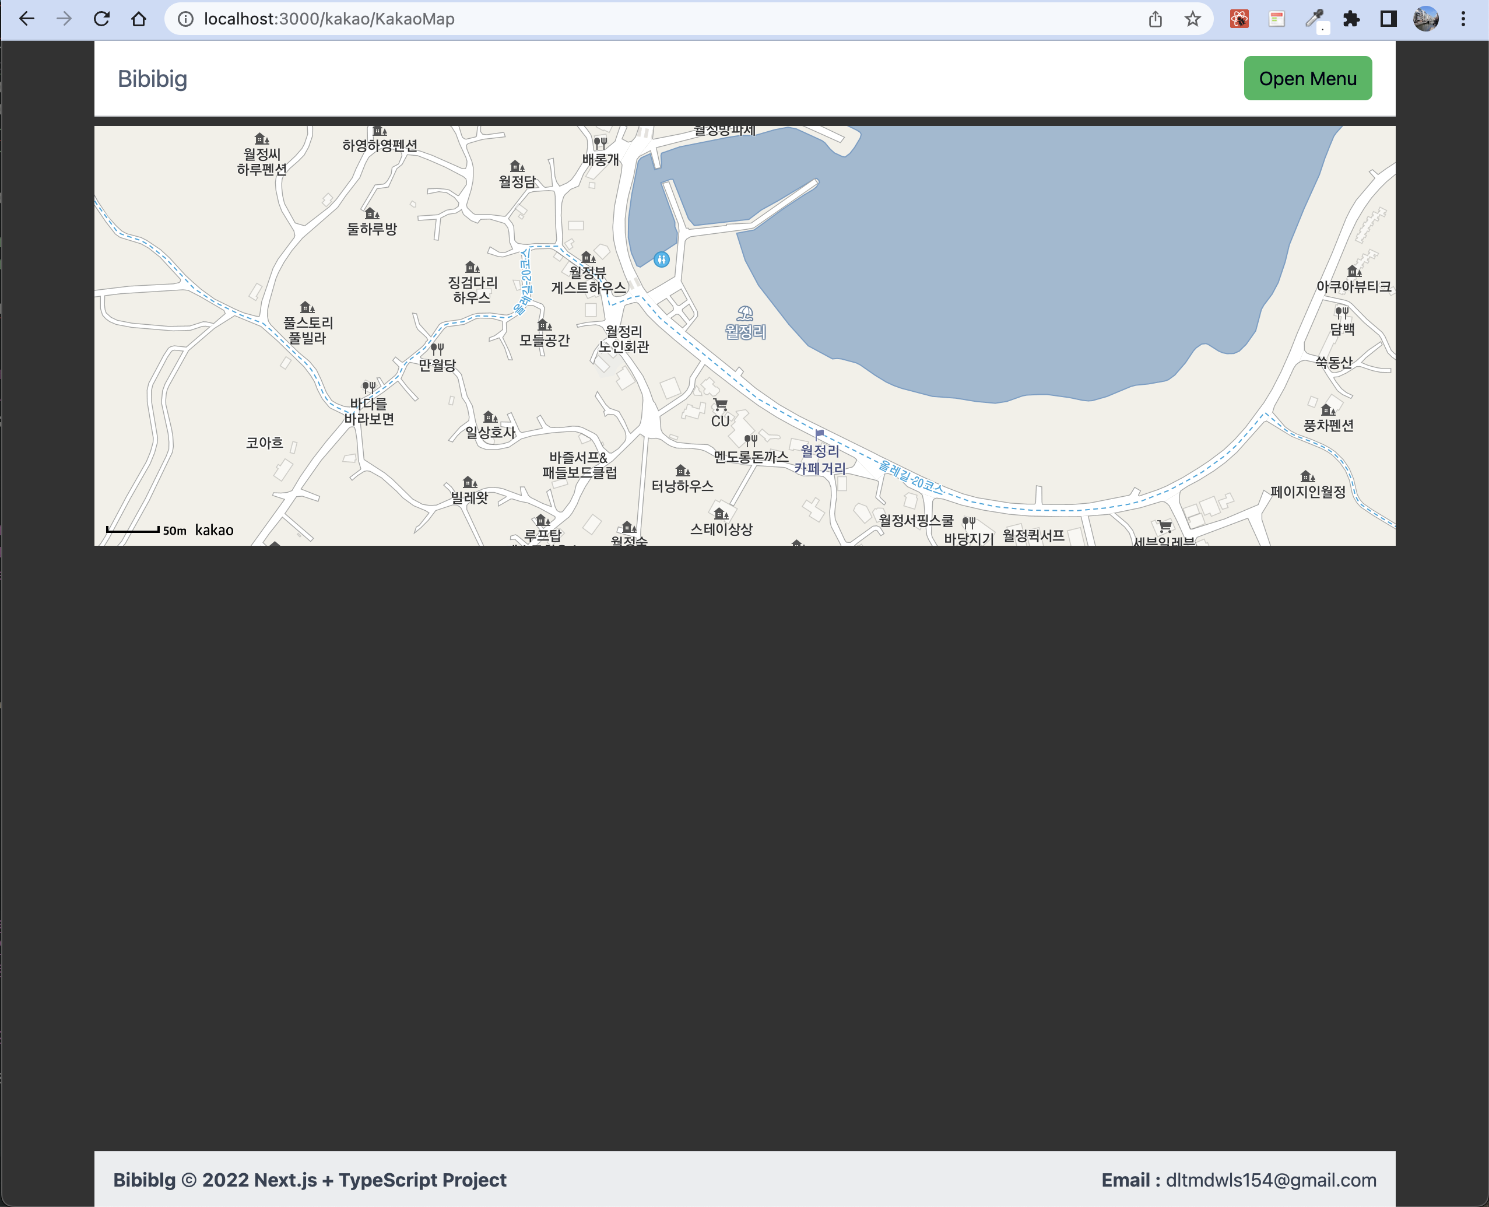Click the Open Menu button

(x=1308, y=78)
